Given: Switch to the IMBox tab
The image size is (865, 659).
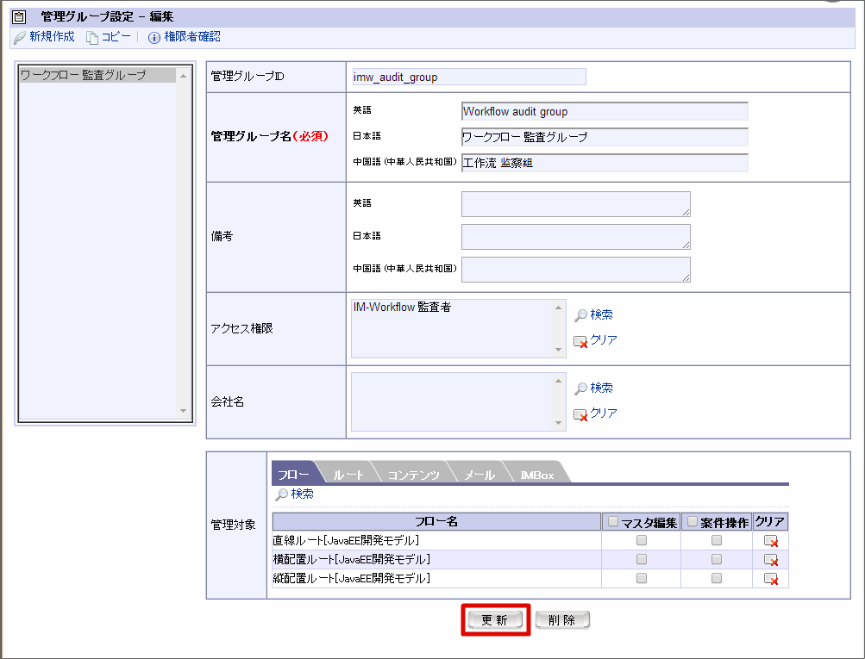Looking at the screenshot, I should tap(536, 475).
